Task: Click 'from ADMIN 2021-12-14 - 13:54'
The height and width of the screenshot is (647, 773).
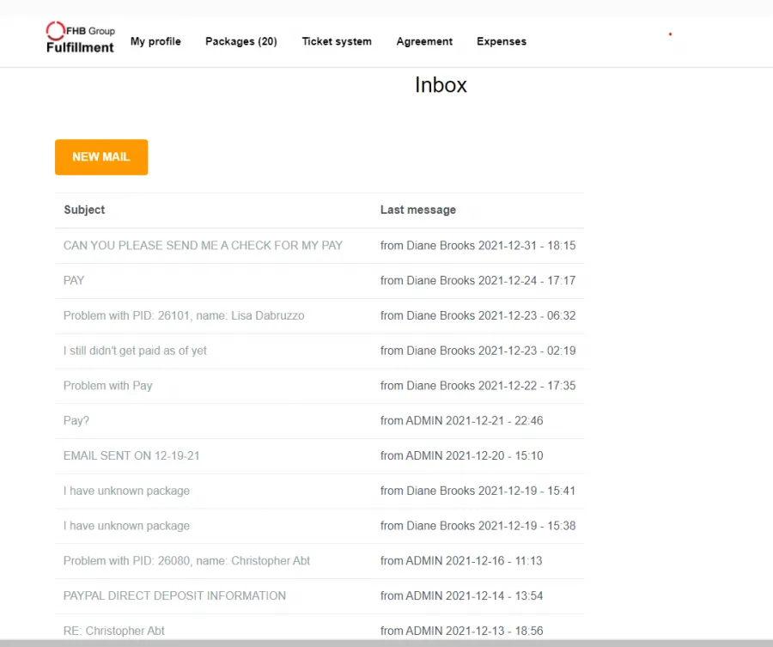Action: point(461,595)
